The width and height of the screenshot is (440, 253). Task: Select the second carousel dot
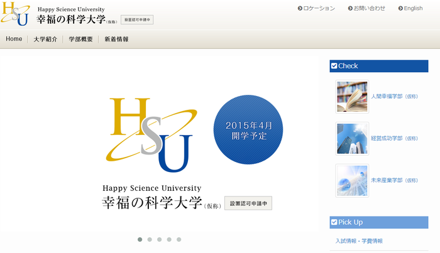coord(150,240)
